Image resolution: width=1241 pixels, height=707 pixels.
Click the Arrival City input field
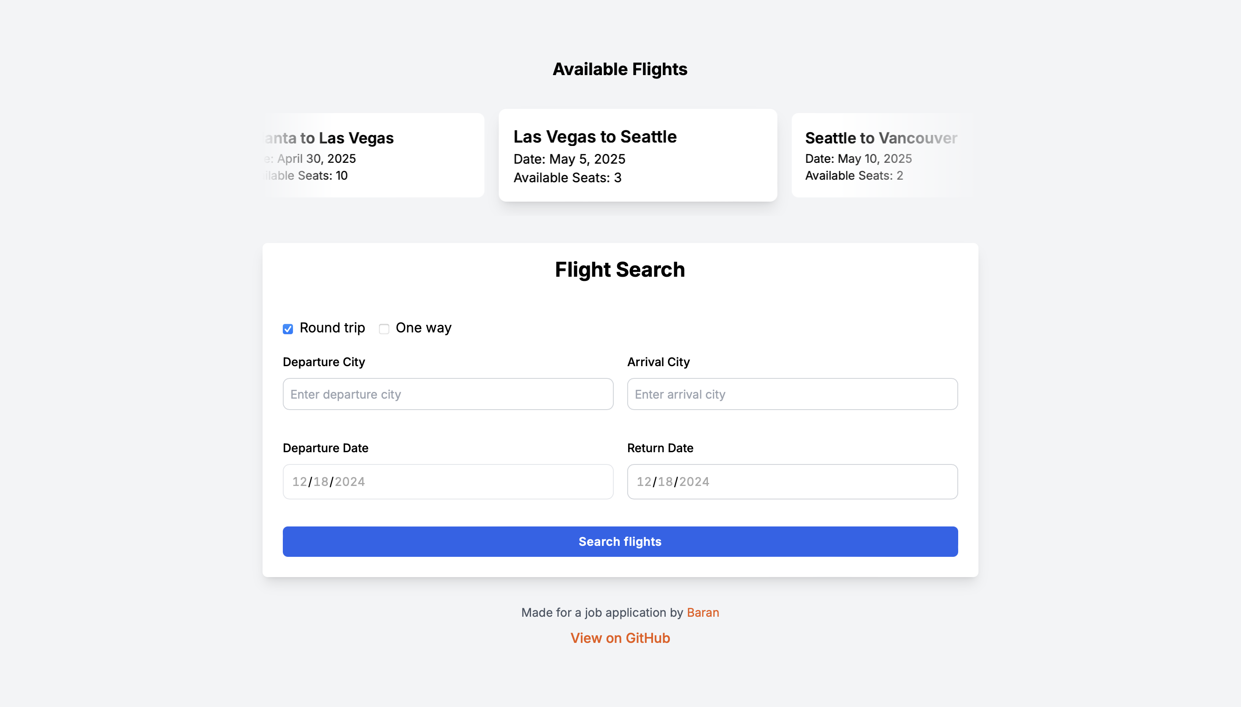(792, 394)
